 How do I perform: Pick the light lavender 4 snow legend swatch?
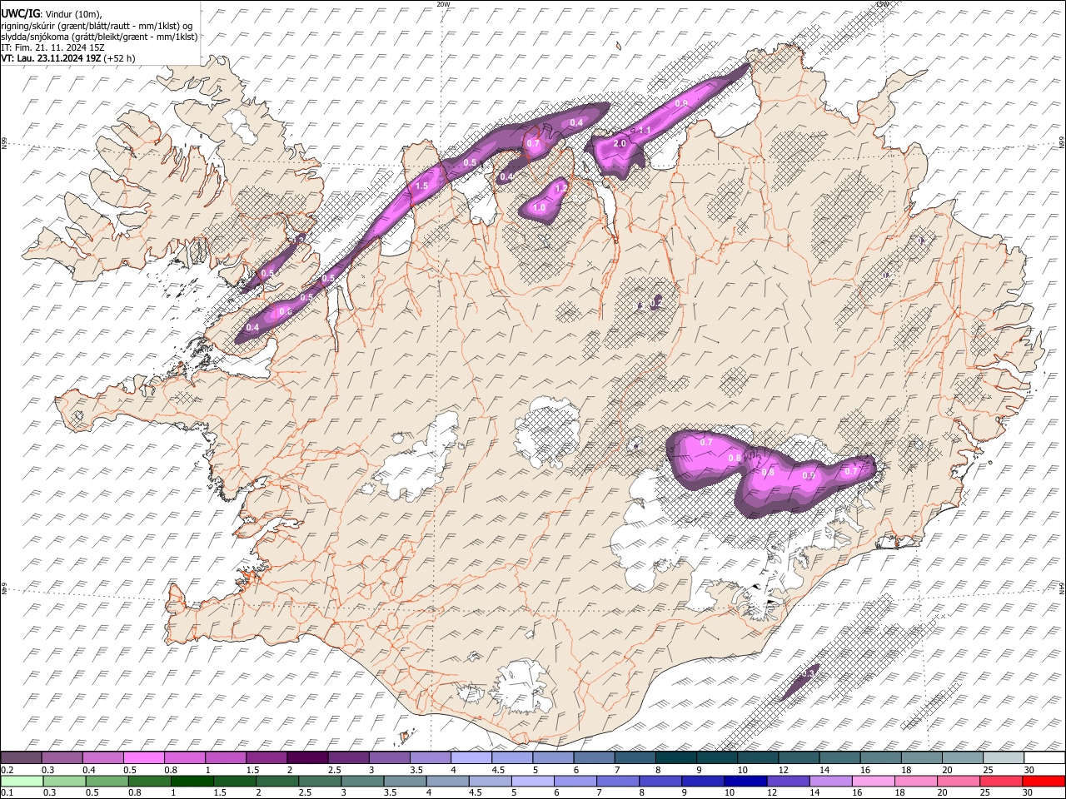(471, 758)
